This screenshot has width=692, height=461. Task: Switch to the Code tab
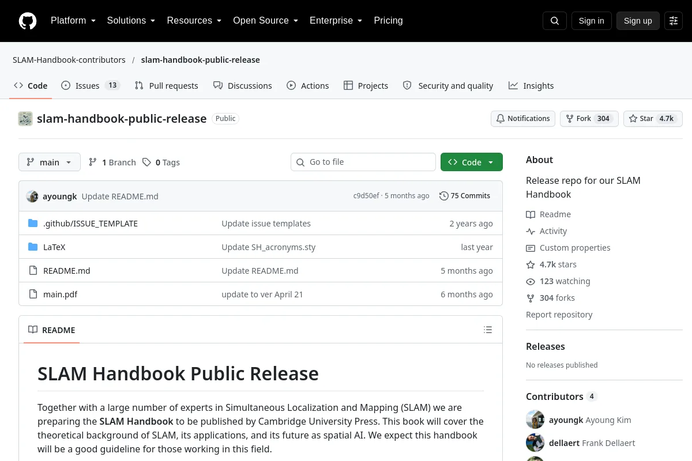(x=31, y=86)
